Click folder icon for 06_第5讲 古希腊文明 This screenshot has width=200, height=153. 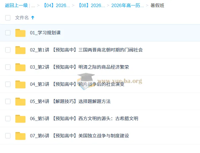pos(20,119)
